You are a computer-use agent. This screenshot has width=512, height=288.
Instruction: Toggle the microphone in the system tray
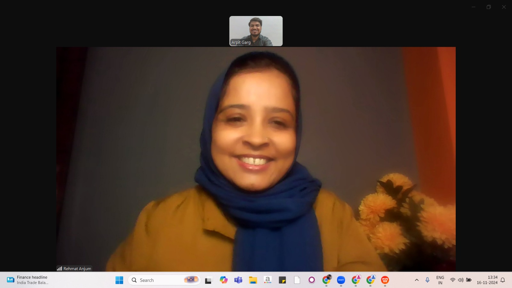click(x=427, y=280)
